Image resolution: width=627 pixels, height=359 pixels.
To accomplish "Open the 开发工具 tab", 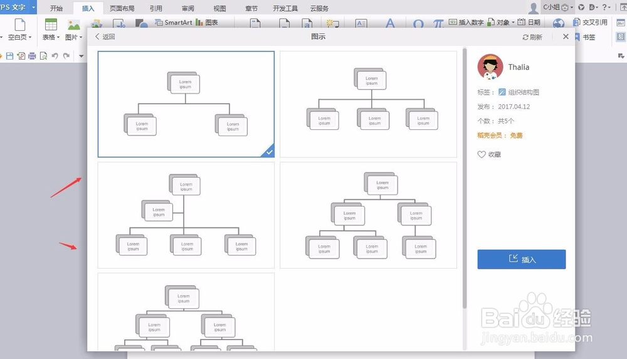I will point(285,8).
